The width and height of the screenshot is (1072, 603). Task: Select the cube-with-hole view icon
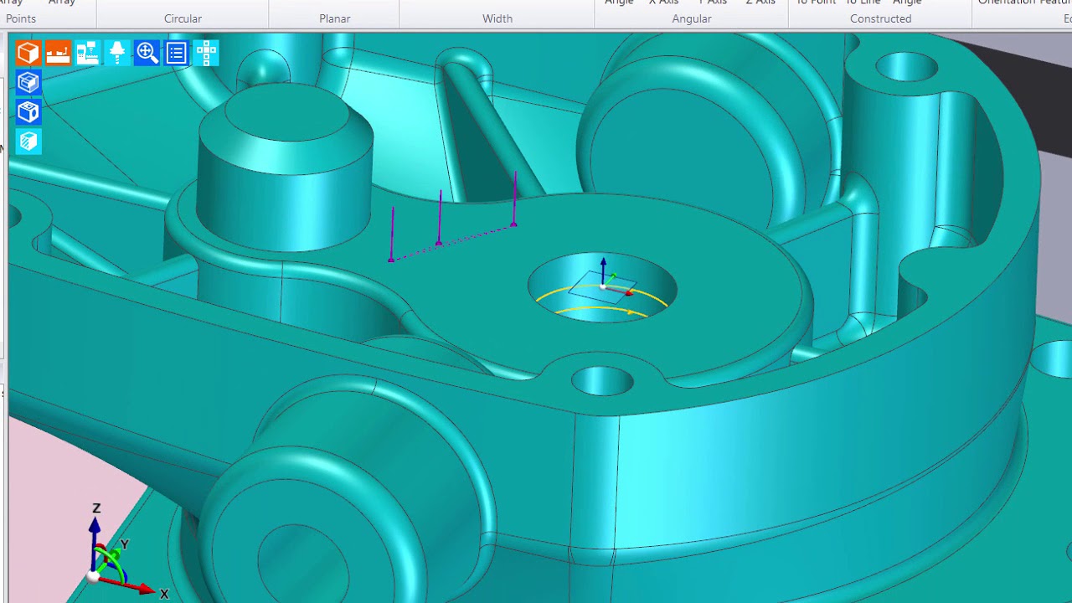(28, 111)
